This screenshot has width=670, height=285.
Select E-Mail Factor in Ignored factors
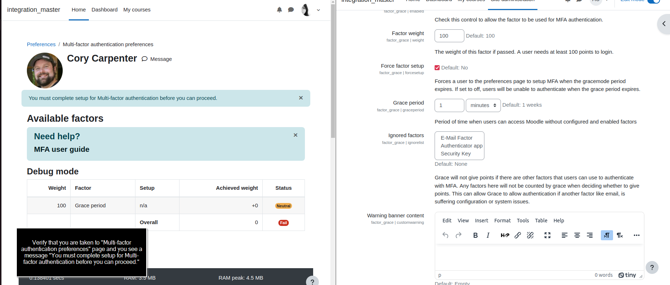click(x=456, y=138)
